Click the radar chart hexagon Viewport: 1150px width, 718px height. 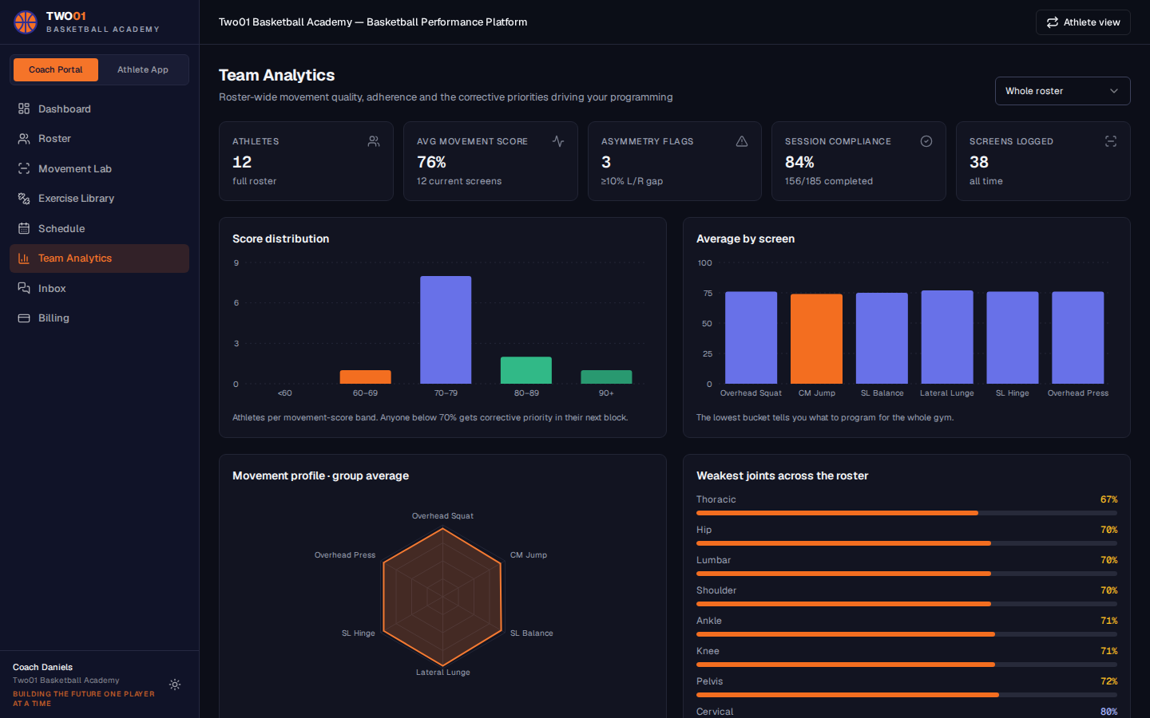point(442,597)
